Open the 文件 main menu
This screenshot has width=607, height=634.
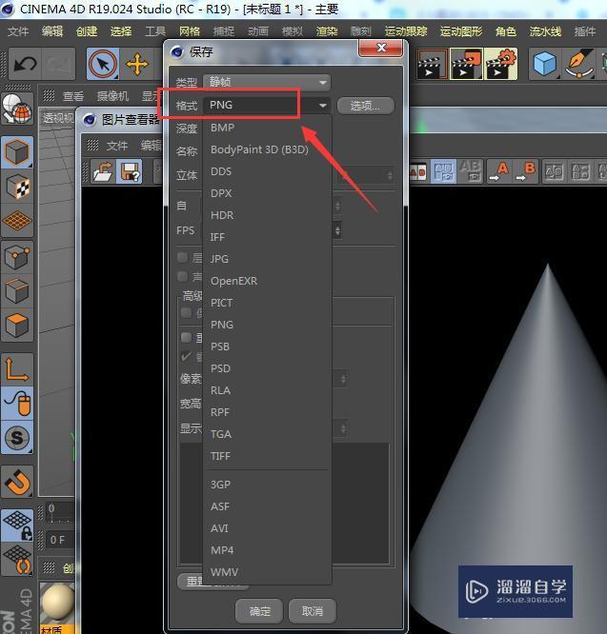tap(18, 31)
